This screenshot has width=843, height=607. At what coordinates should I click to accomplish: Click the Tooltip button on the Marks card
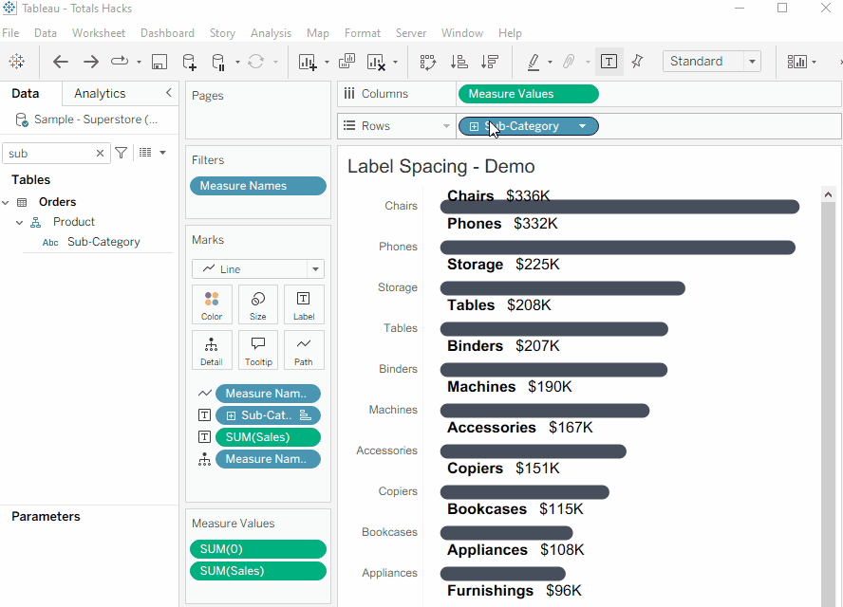point(257,349)
